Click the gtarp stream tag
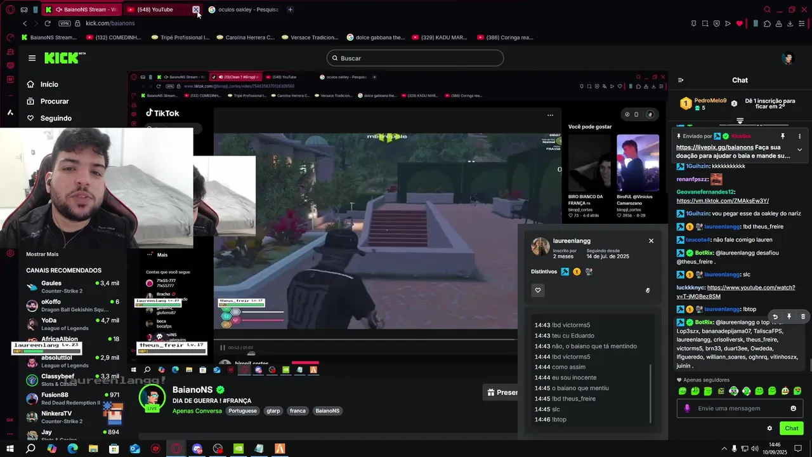Image resolution: width=812 pixels, height=457 pixels. [x=273, y=411]
